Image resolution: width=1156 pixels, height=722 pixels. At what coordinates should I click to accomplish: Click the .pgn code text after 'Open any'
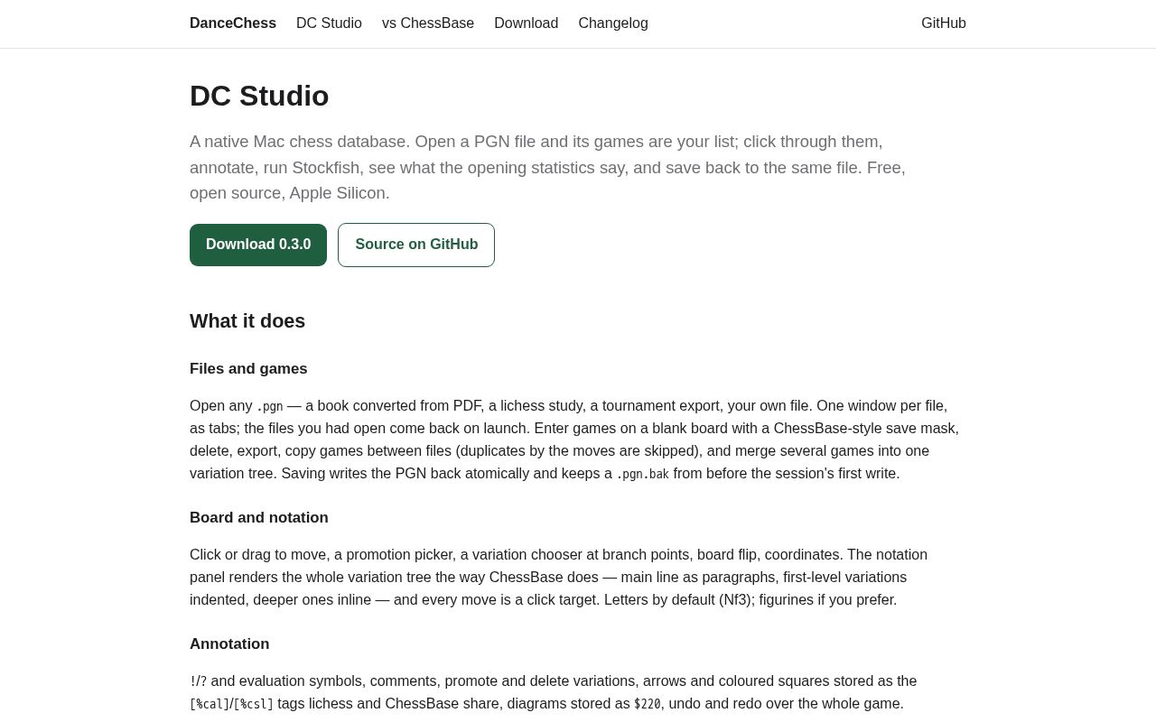pos(270,406)
